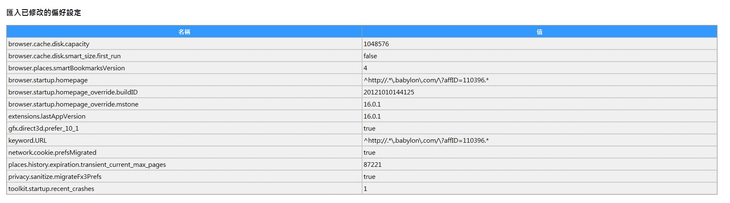Click the keyword.URL preference name
Screen dimensions: 730x203
[x=27, y=141]
